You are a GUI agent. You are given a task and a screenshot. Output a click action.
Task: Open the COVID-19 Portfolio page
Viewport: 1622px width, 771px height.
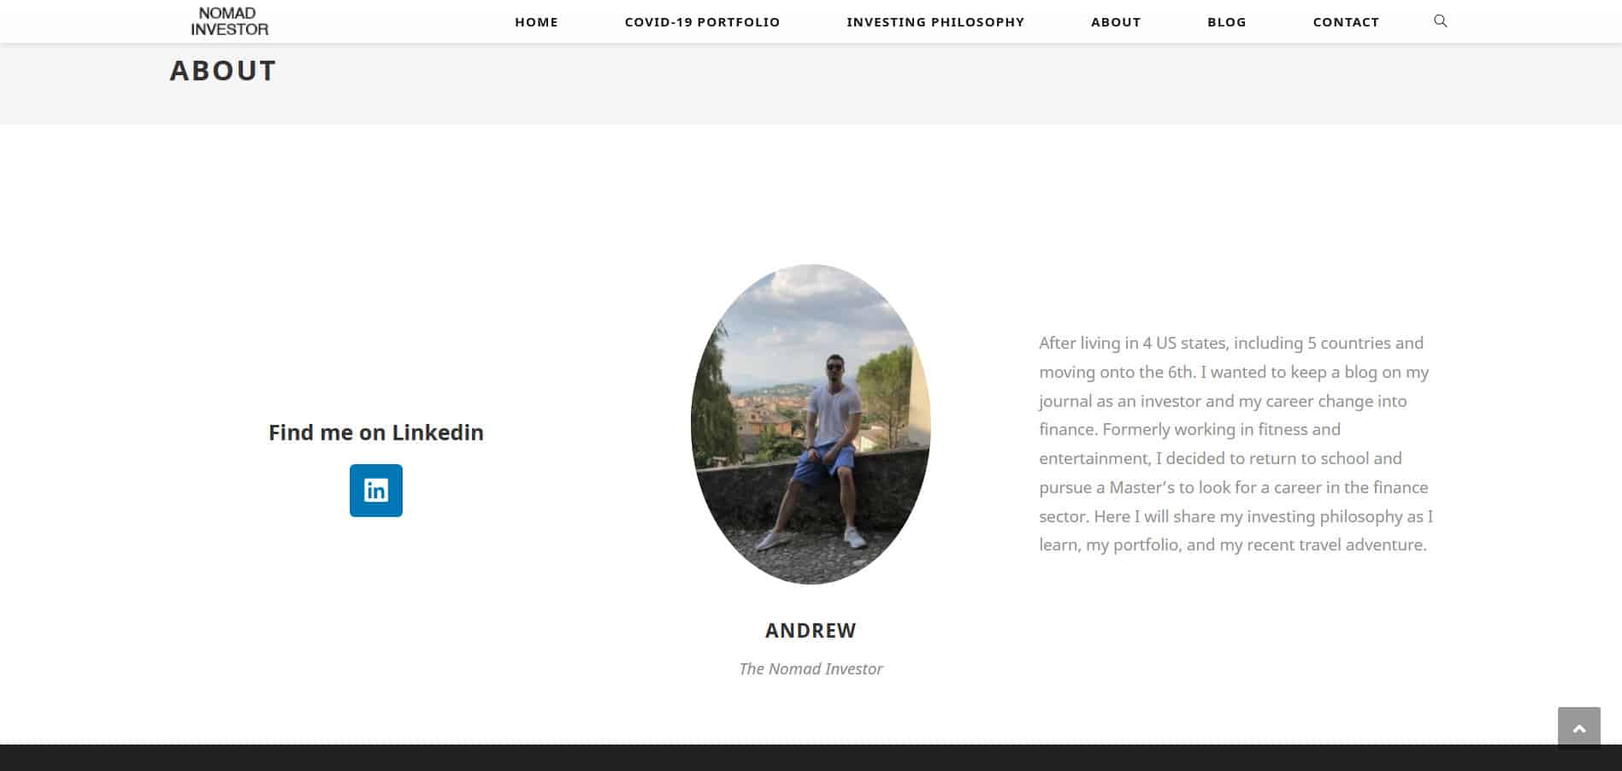click(x=702, y=22)
